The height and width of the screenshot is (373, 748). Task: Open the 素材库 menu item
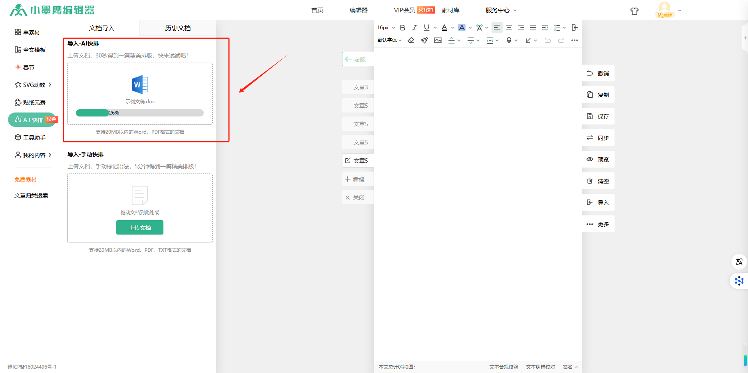pyautogui.click(x=450, y=10)
